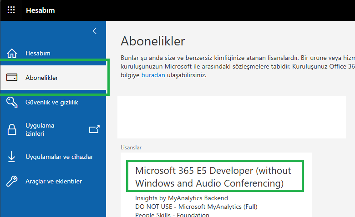
Task: Select Abonelikler in the sidebar
Action: pos(53,78)
